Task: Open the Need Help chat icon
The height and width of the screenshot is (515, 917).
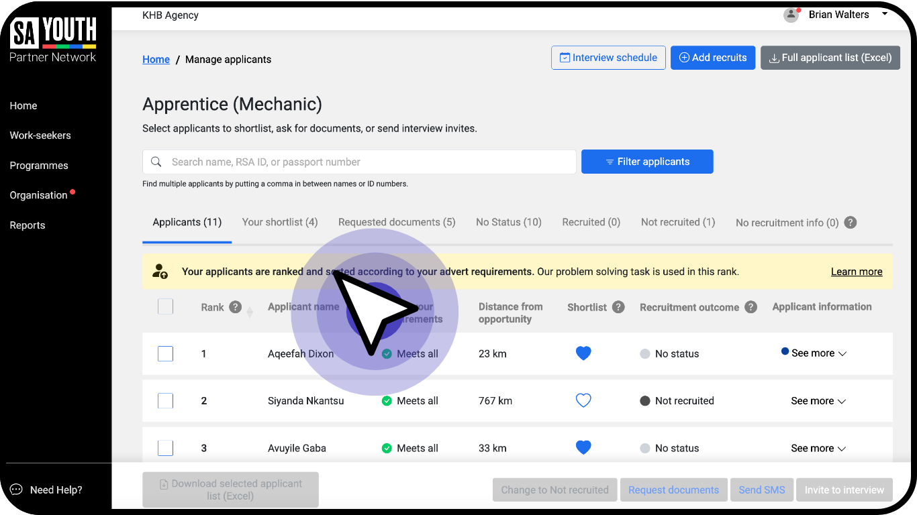Action: click(x=16, y=490)
